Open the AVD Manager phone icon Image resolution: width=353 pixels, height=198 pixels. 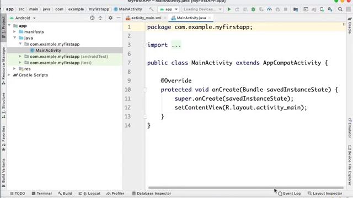point(322,9)
